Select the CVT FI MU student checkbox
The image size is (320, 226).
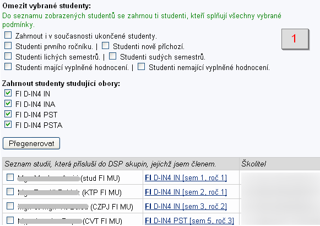(10, 220)
